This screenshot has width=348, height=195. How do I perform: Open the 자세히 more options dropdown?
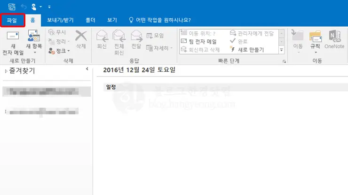pyautogui.click(x=159, y=48)
